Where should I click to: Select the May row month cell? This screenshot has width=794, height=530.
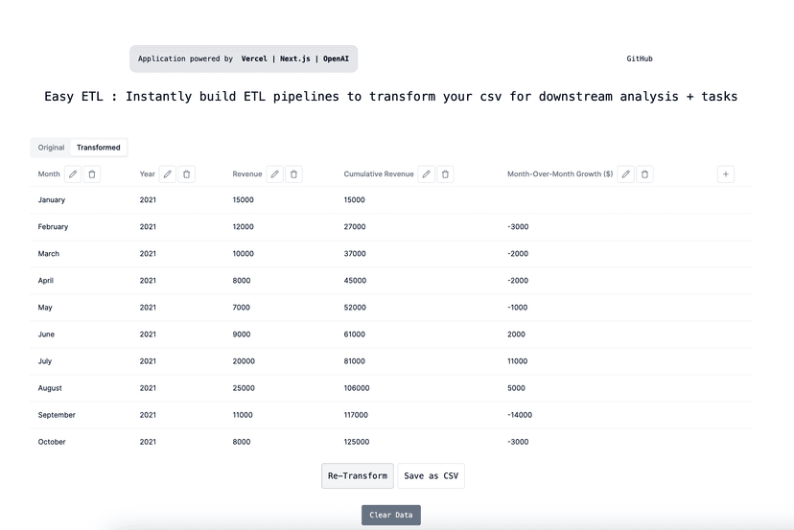(45, 308)
